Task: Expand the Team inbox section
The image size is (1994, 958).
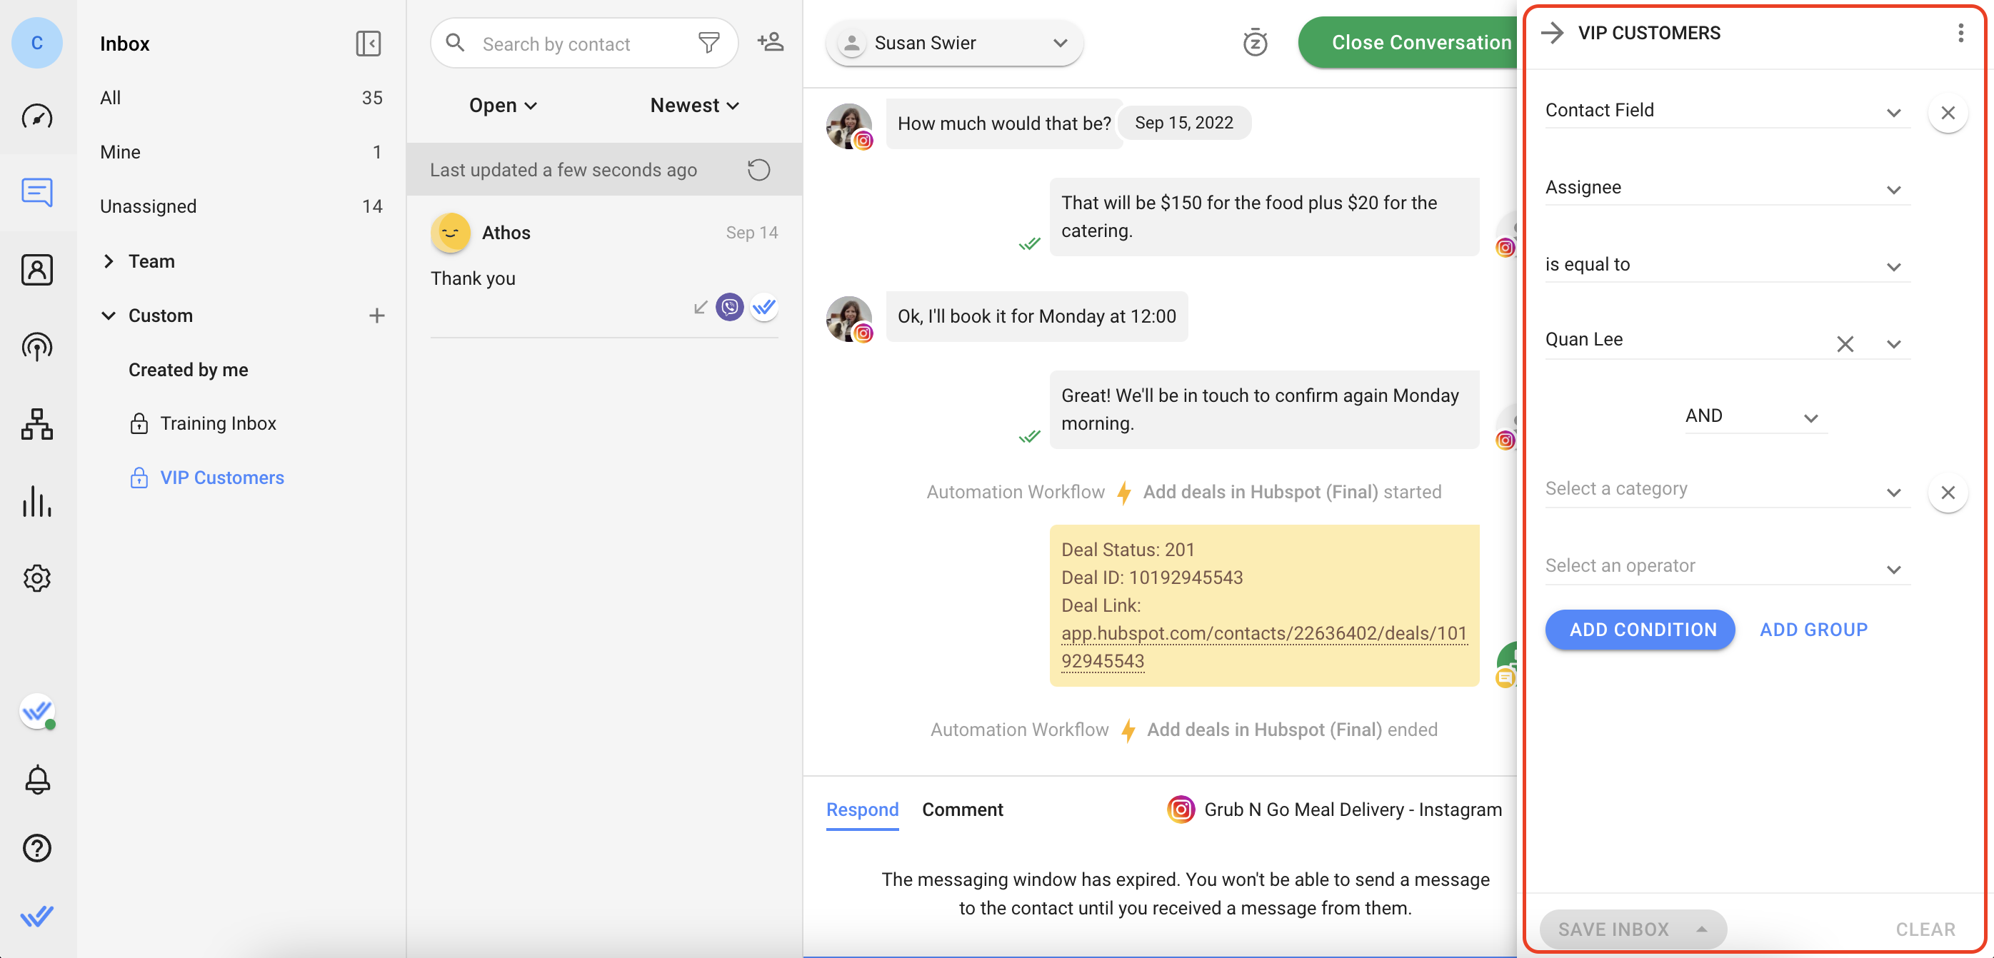Action: (109, 261)
